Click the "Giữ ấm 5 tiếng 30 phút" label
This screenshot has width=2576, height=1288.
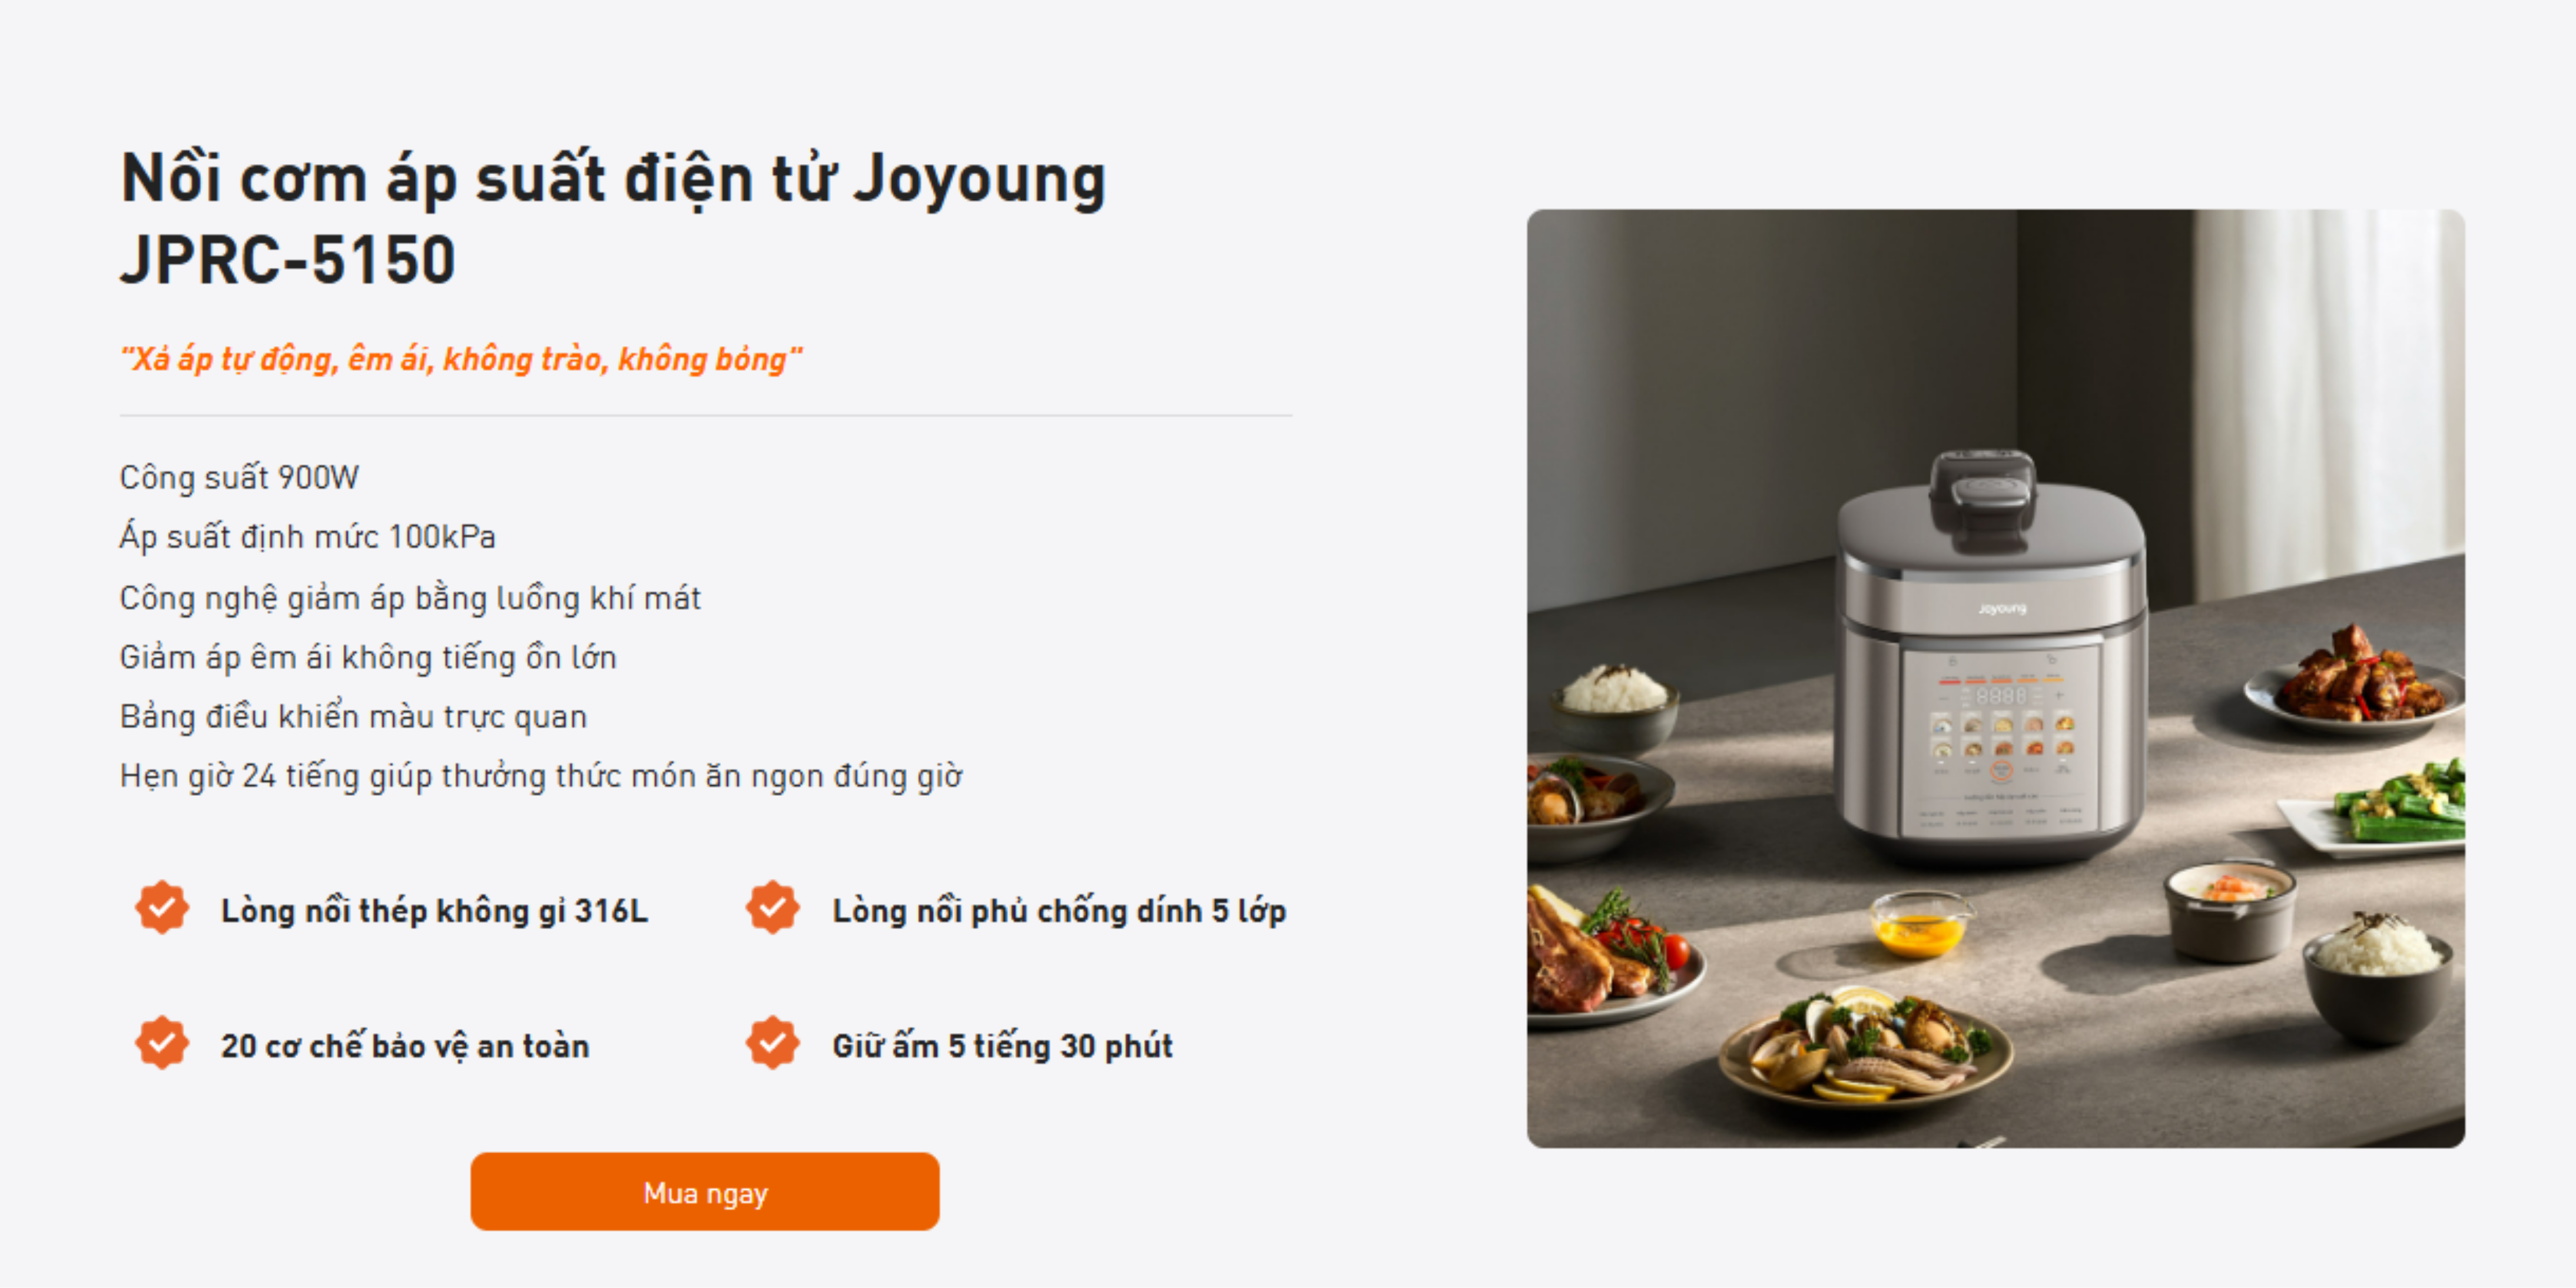pos(1002,1046)
